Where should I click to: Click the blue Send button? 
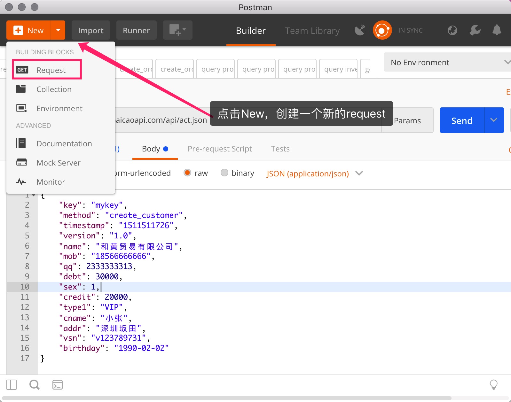pyautogui.click(x=462, y=120)
